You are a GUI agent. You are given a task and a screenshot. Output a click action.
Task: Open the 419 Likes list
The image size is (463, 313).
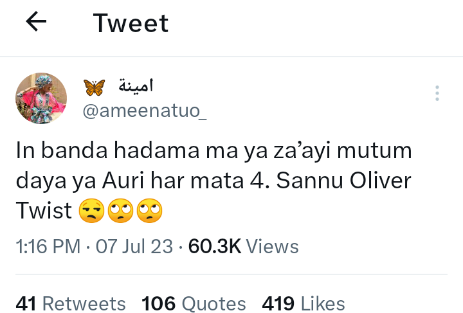304,303
